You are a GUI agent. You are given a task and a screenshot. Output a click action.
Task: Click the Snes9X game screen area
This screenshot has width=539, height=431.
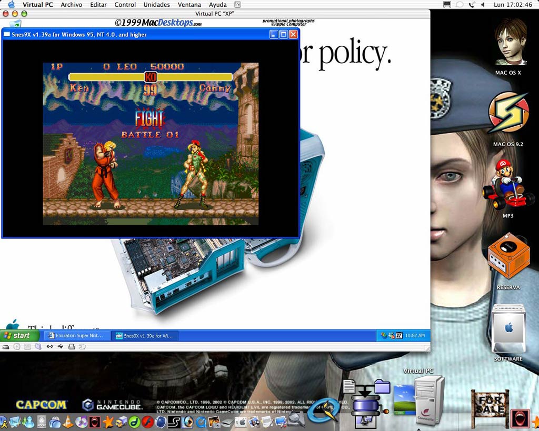click(151, 144)
